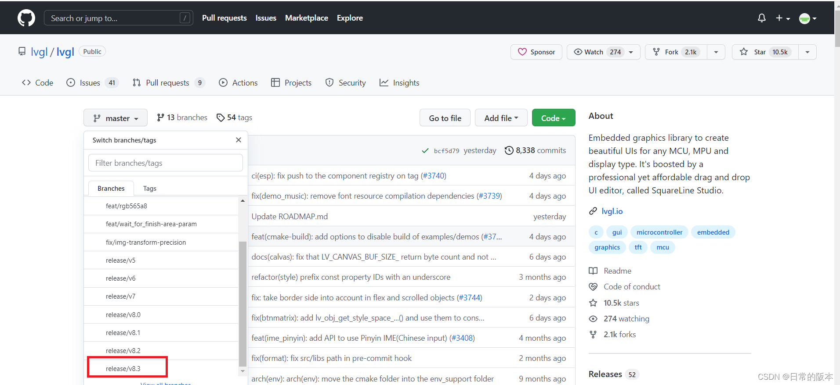Open the green Code dropdown
This screenshot has height=385, width=840.
point(554,118)
